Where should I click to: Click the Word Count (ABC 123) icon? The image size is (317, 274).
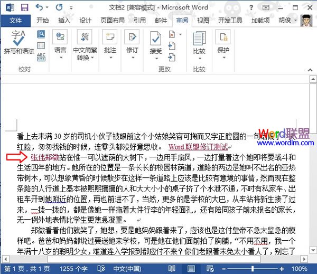42,56
